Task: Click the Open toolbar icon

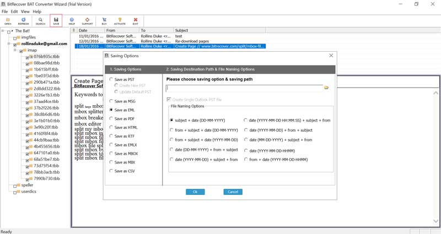Action: 8,21
